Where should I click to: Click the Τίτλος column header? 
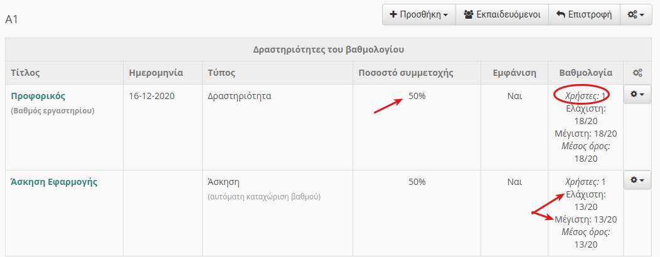[x=25, y=73]
